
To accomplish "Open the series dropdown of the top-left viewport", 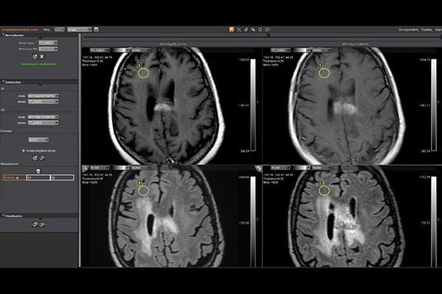I will click(x=99, y=50).
